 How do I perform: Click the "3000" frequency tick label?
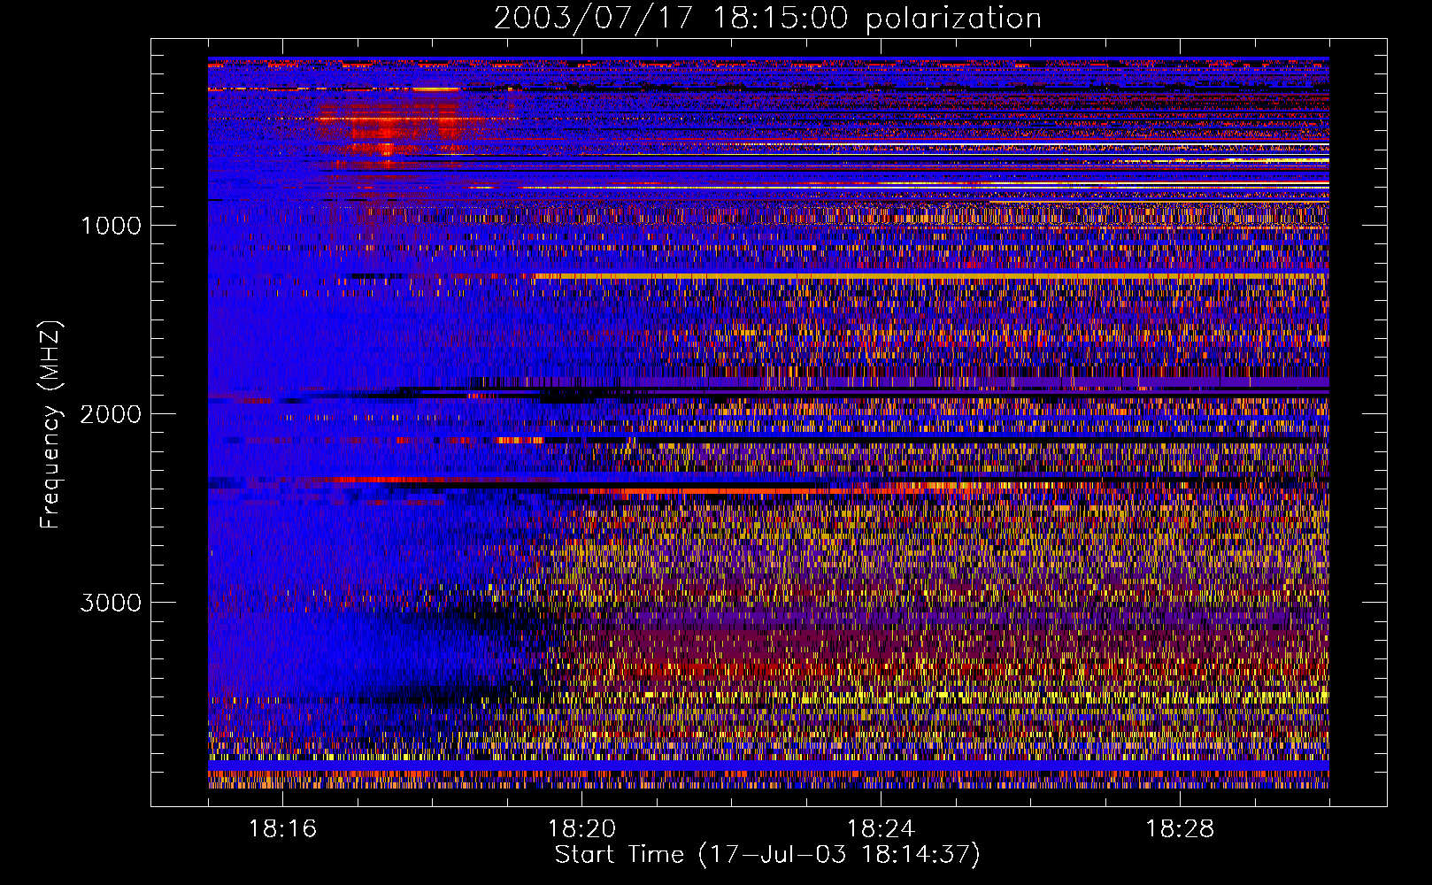pyautogui.click(x=111, y=603)
